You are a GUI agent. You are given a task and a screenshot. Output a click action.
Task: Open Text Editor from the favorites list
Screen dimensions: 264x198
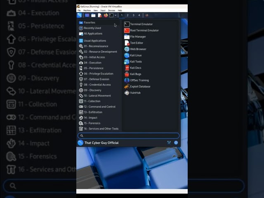click(x=151, y=43)
